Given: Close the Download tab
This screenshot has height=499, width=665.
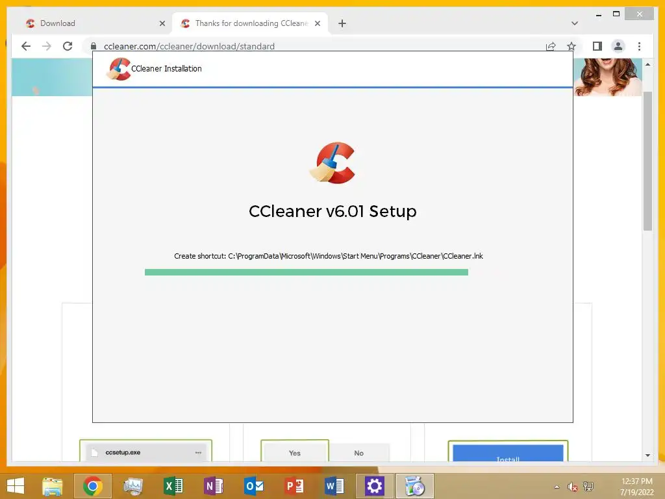Looking at the screenshot, I should point(162,23).
